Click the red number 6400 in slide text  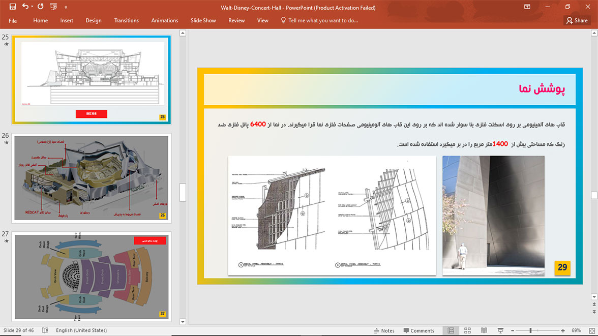(x=258, y=125)
